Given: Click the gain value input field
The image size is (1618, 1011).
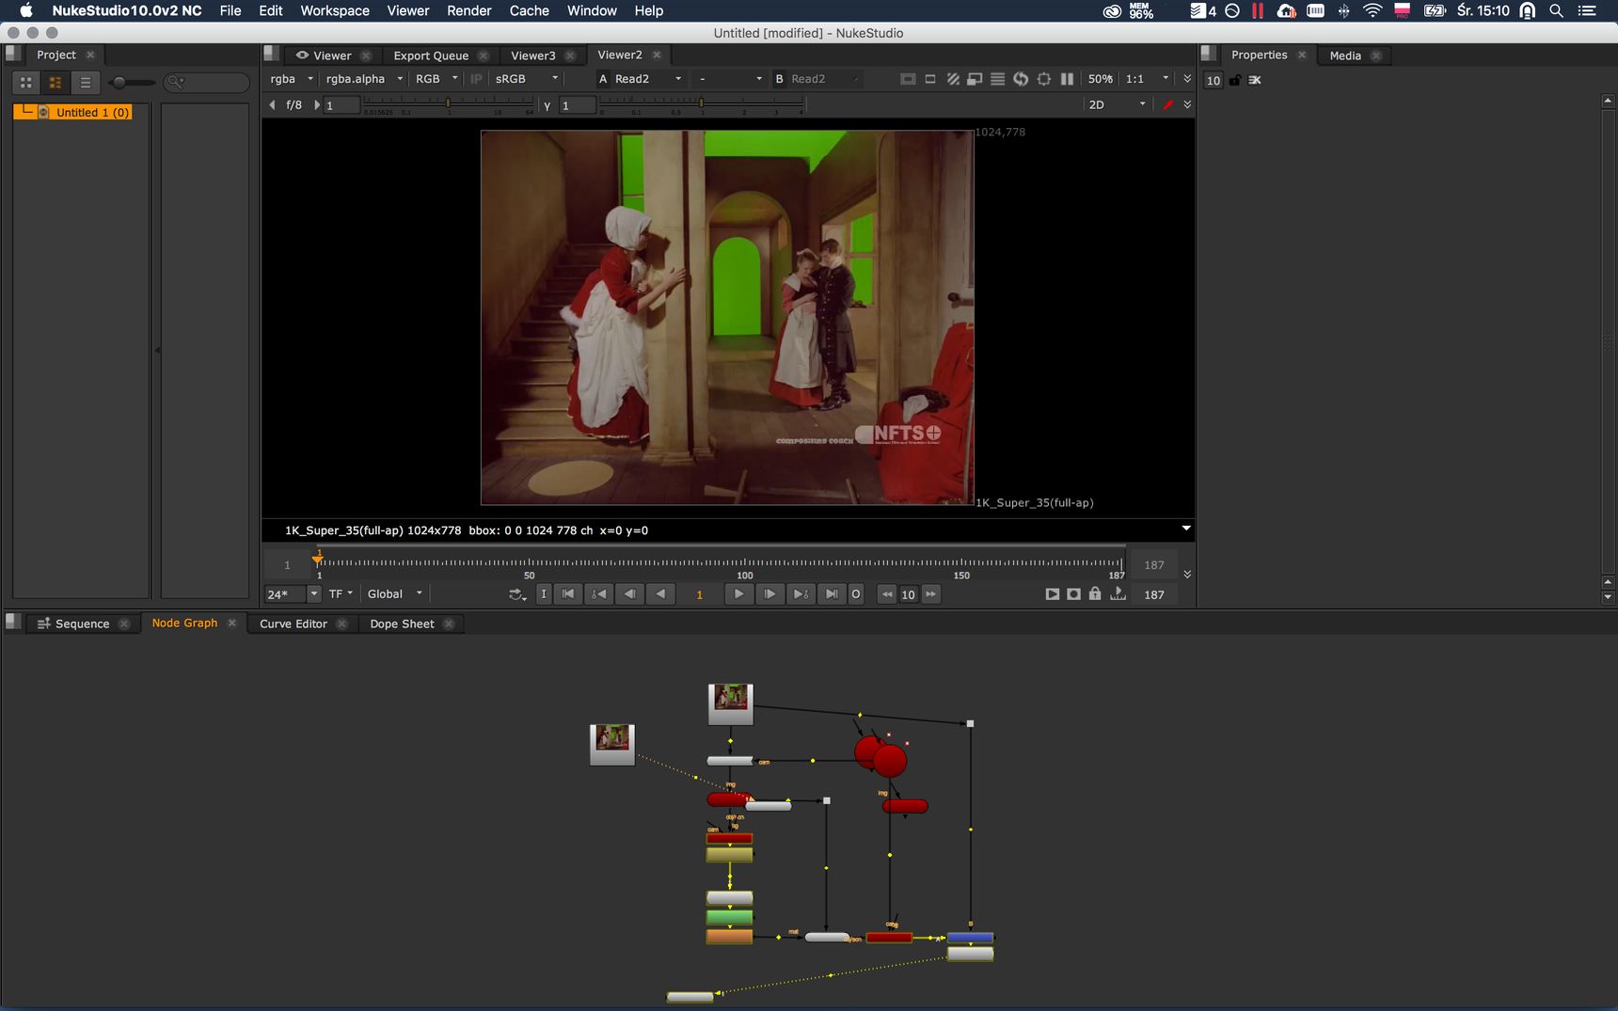Looking at the screenshot, I should 342,105.
